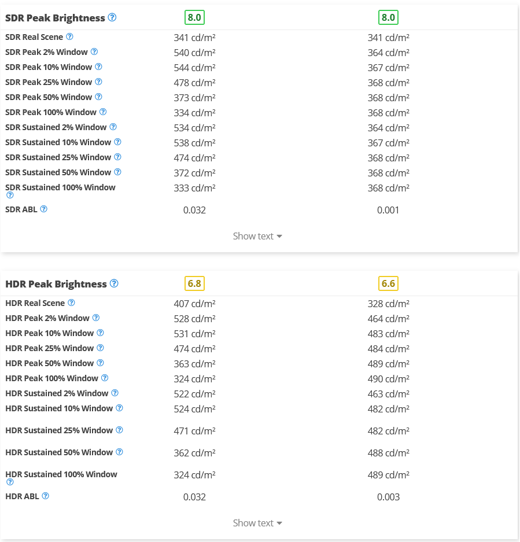This screenshot has width=520, height=542.
Task: Click help icon next to SDR ABL
Action: 43,209
